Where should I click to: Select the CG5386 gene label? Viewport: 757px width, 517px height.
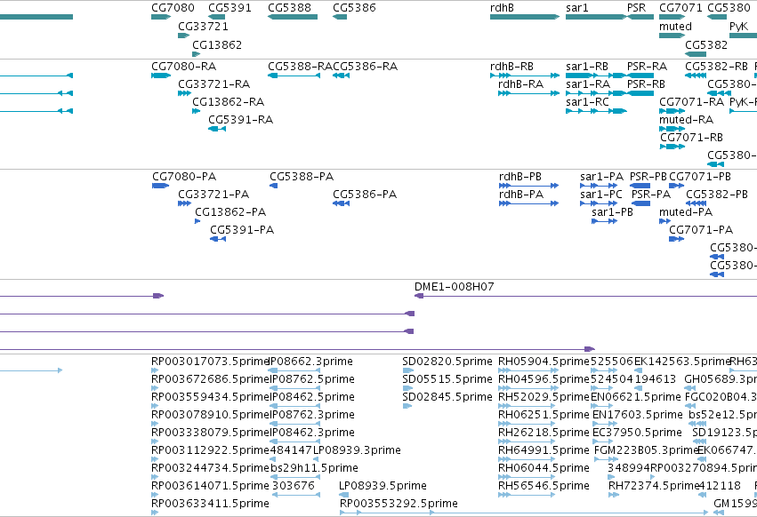point(354,8)
